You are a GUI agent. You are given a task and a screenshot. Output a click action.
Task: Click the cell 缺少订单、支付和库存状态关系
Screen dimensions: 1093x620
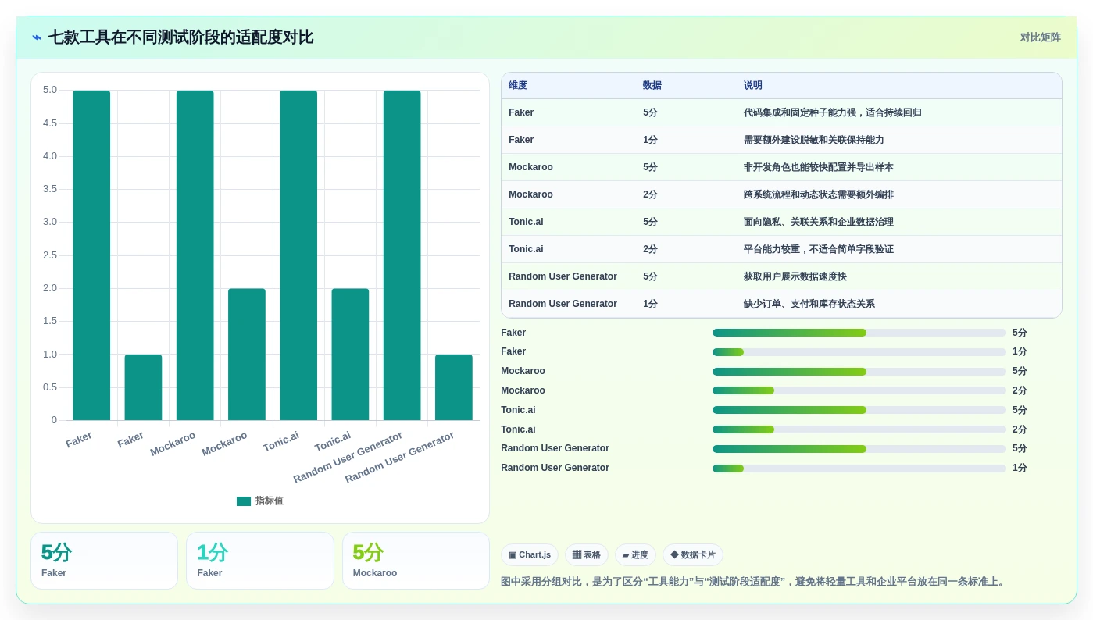click(x=809, y=304)
